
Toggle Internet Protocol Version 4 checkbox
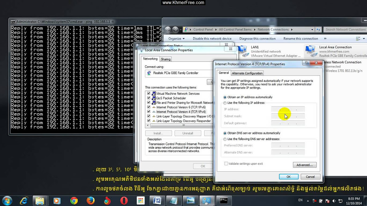149,112
